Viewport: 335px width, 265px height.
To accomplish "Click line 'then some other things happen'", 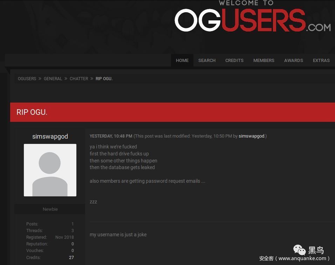I will (123, 160).
